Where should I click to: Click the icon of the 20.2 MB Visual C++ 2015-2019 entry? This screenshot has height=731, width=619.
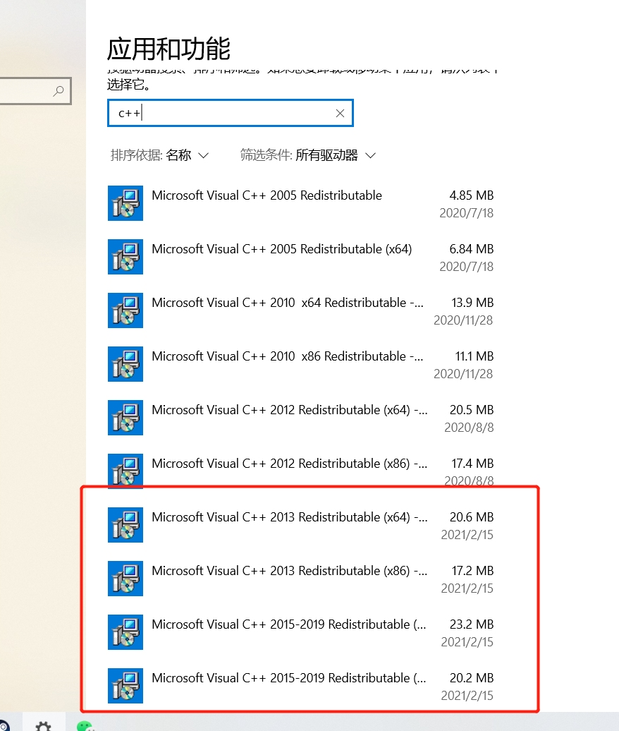(x=125, y=686)
